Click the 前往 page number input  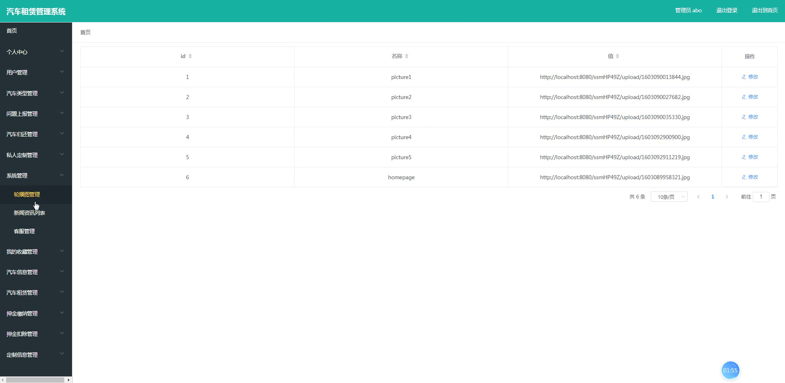click(x=761, y=197)
